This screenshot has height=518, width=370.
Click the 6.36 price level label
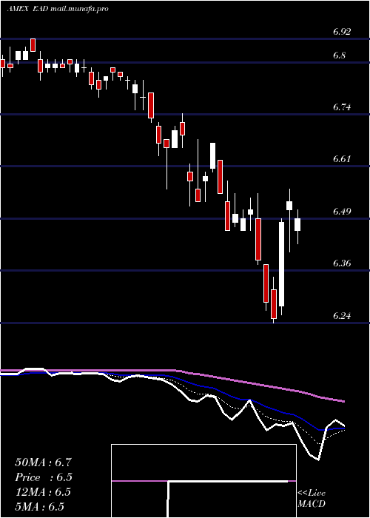click(x=342, y=263)
